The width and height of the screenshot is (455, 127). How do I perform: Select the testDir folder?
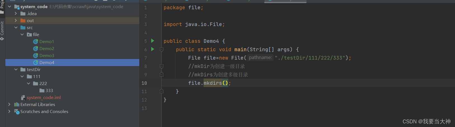(34, 69)
